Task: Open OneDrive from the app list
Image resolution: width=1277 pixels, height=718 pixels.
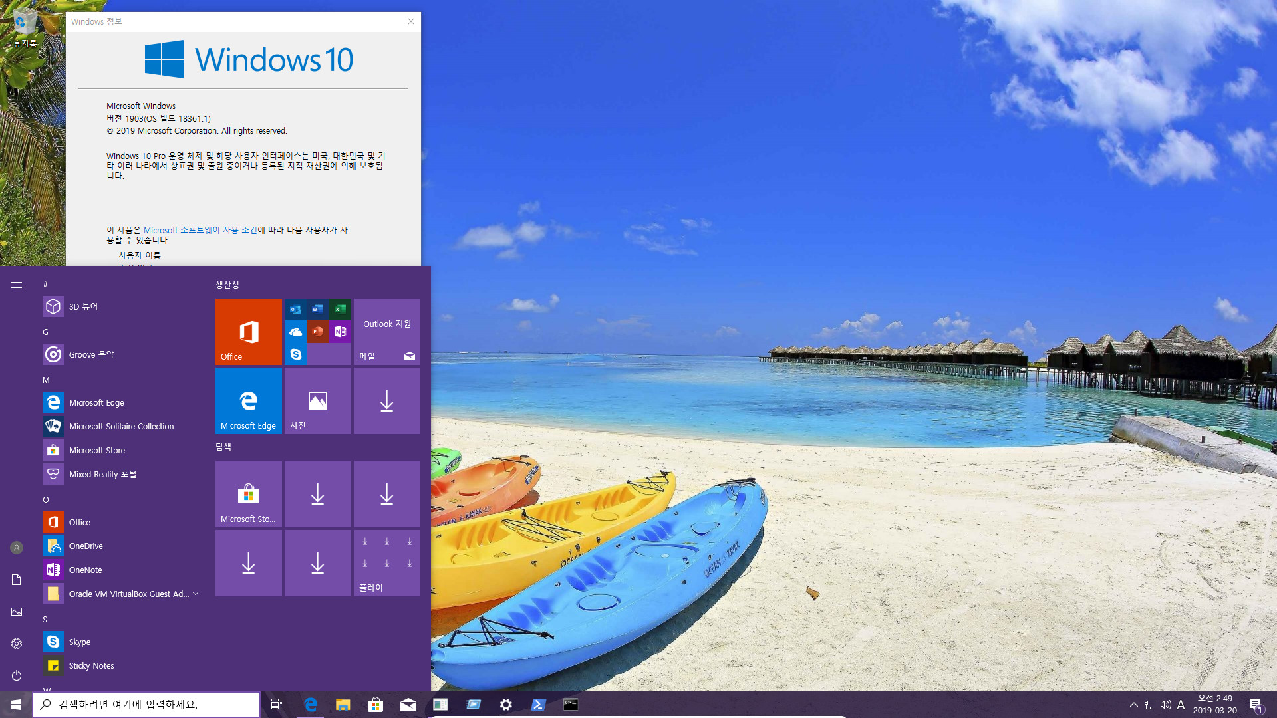Action: click(x=120, y=546)
